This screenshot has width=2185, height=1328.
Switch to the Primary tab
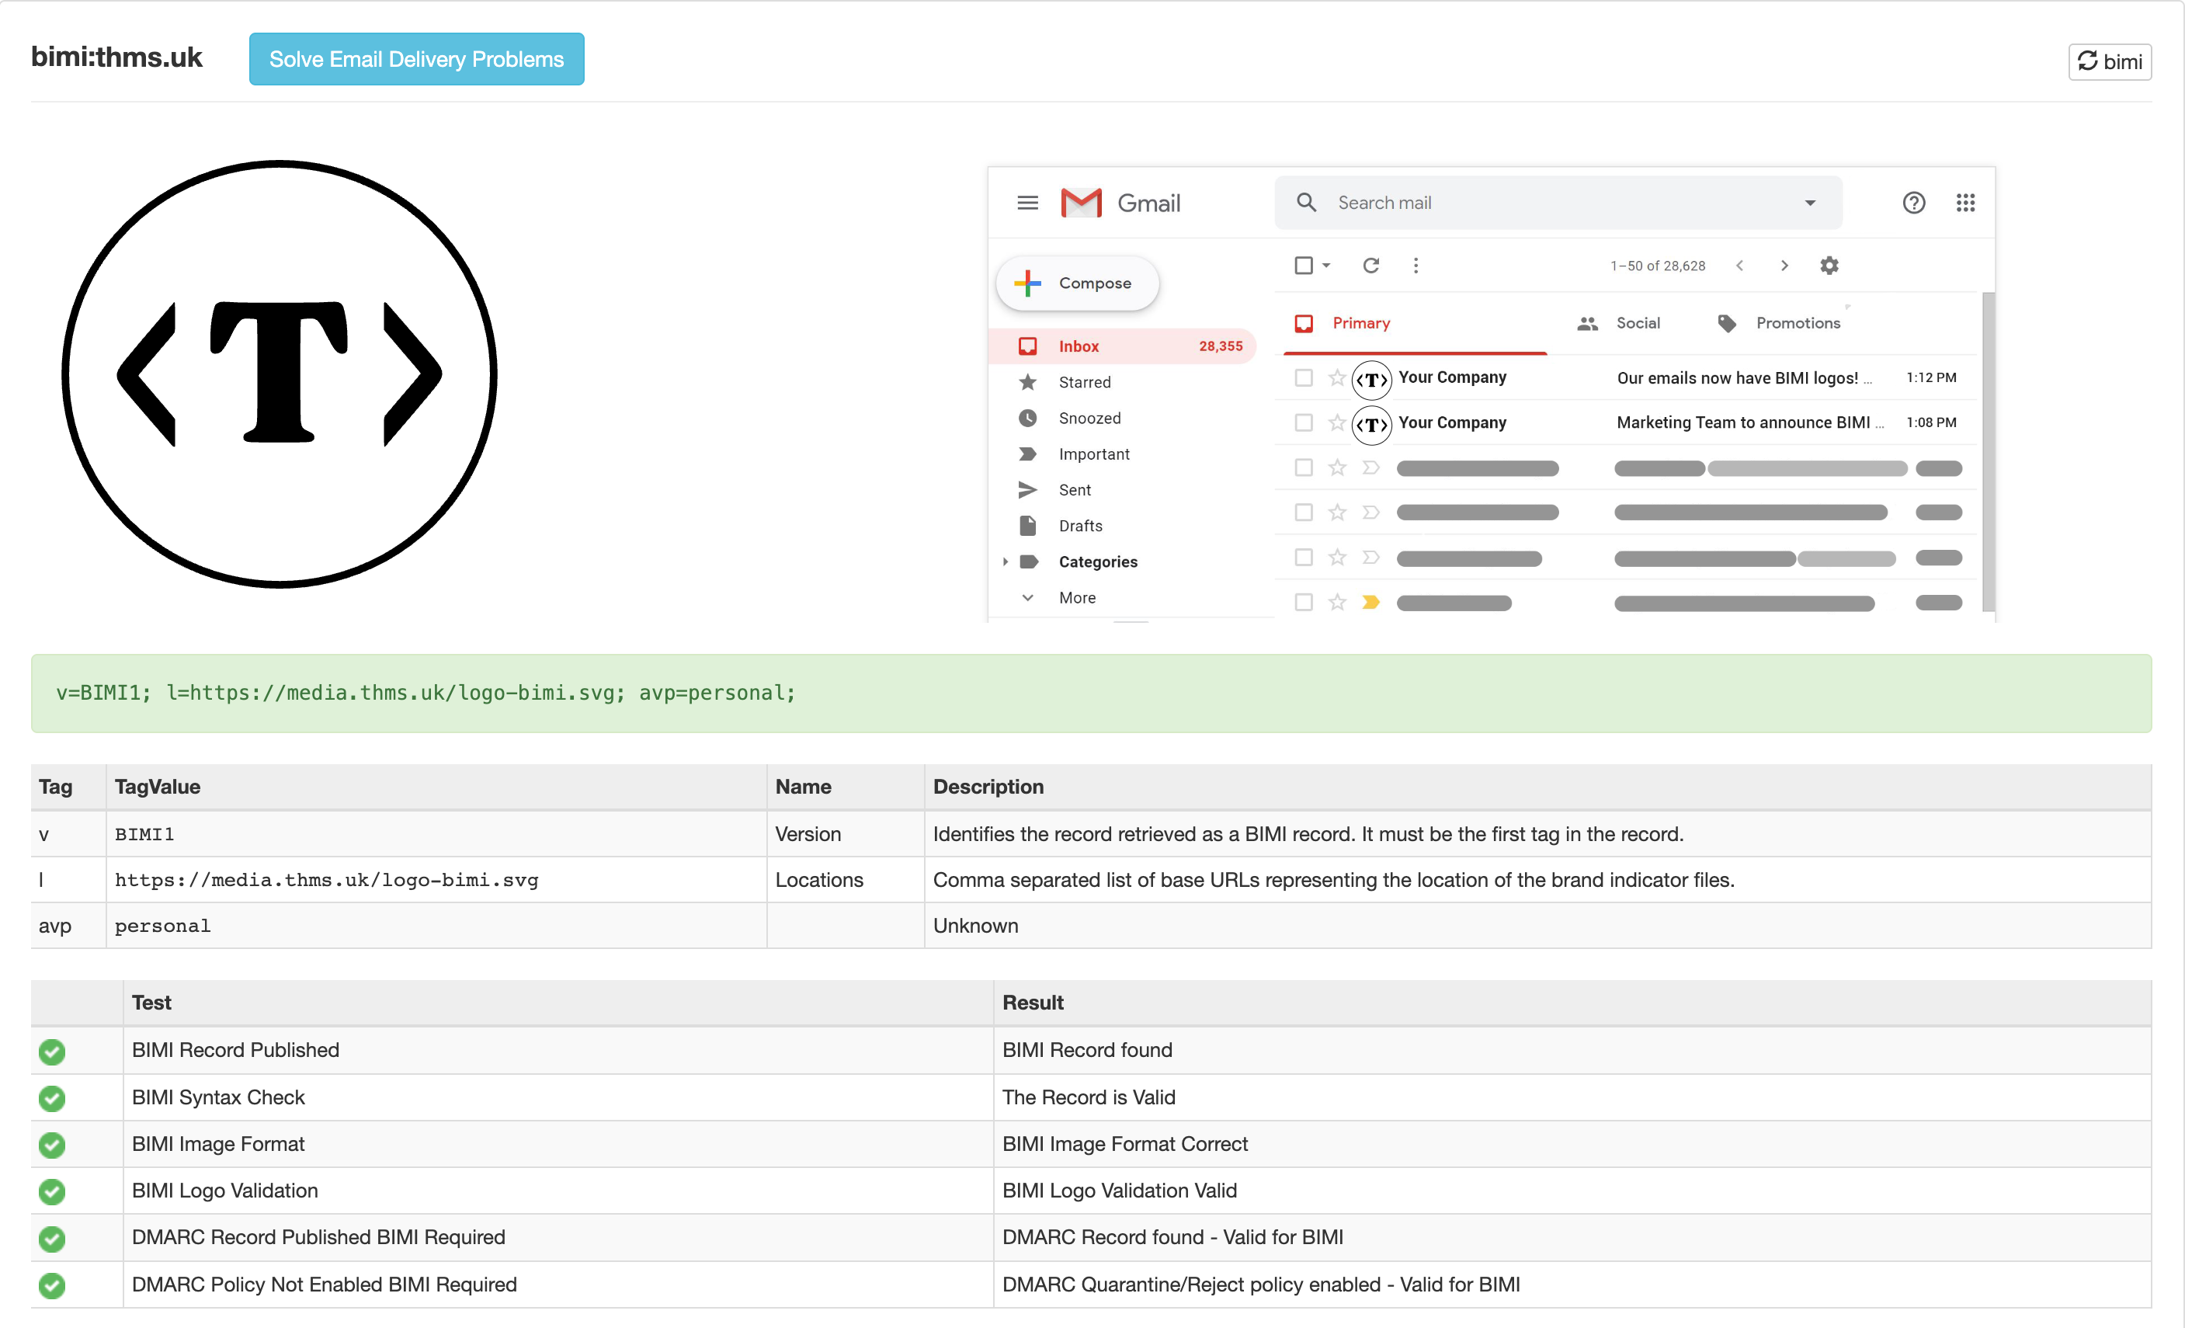point(1416,323)
